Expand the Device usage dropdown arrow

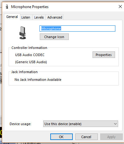tap(115, 124)
